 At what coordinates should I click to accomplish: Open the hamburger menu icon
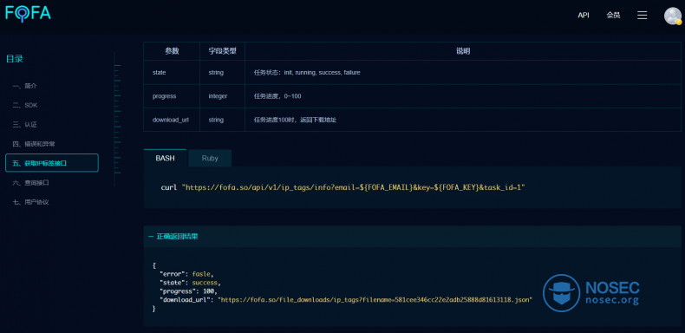point(642,16)
